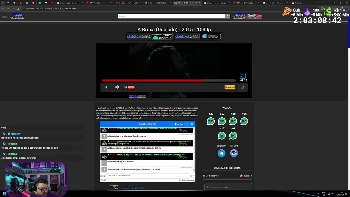Focus the Buscar search field
The image size is (350, 197).
[171, 16]
